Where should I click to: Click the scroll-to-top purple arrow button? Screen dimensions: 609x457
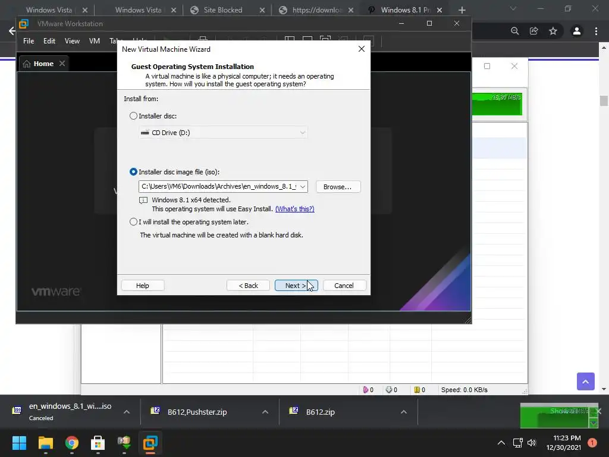(586, 381)
